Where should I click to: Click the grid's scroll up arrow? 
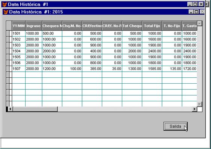coord(199,24)
